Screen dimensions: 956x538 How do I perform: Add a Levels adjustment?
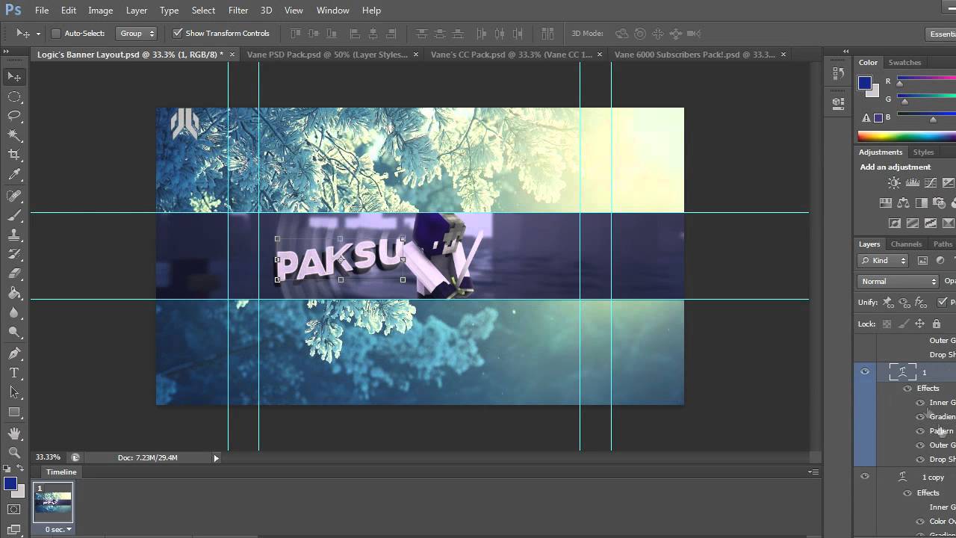(912, 182)
